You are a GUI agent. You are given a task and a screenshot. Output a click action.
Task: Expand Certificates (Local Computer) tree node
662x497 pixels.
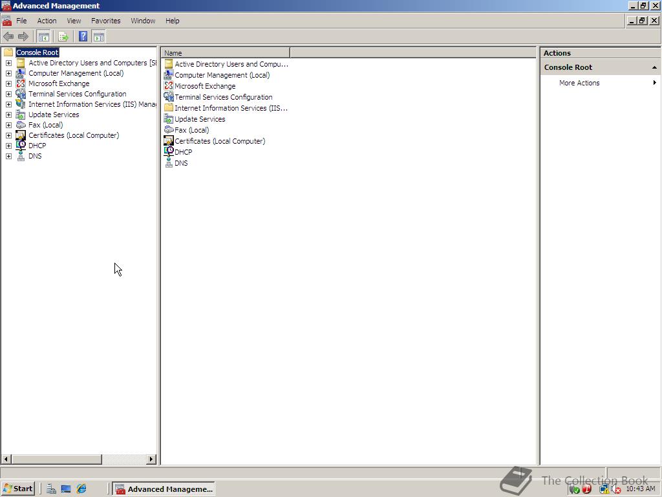click(8, 135)
